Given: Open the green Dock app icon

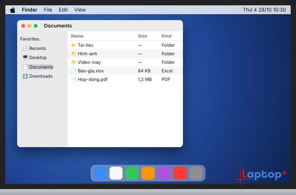Looking at the screenshot, I should pyautogui.click(x=132, y=173).
